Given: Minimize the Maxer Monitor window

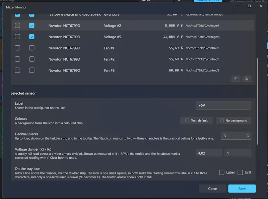Looking at the screenshot, I should coord(238,6).
